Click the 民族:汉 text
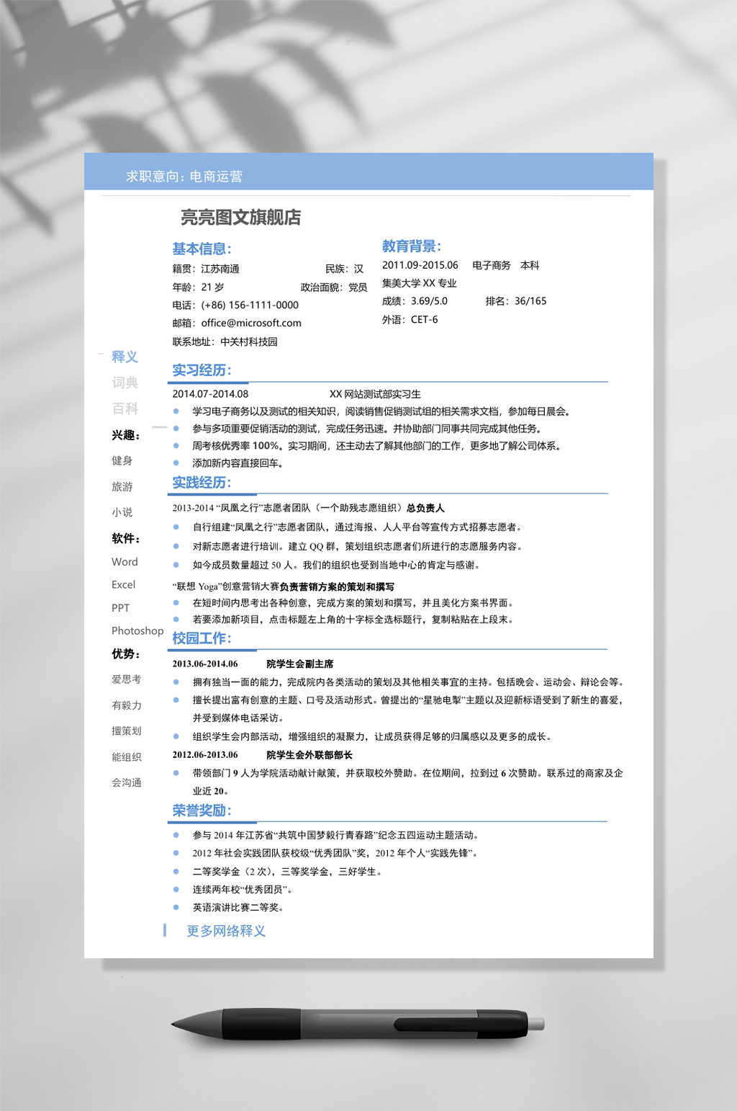This screenshot has width=737, height=1111. tap(344, 269)
